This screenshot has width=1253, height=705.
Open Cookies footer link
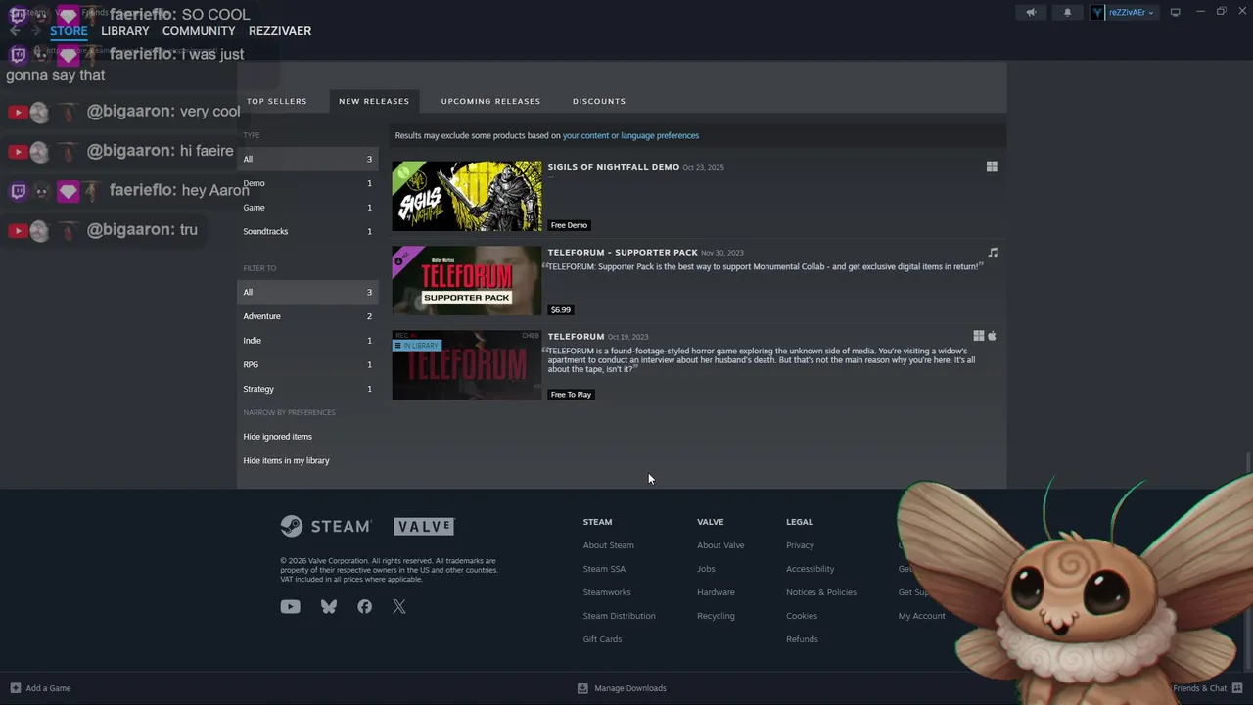802,616
